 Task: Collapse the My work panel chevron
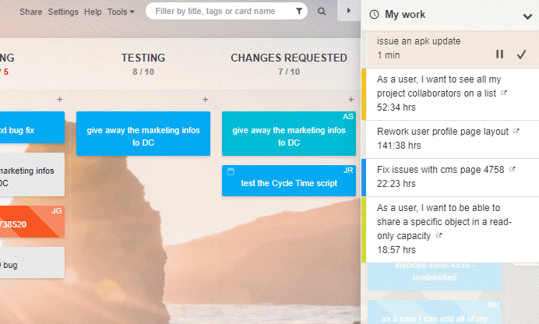(x=527, y=16)
